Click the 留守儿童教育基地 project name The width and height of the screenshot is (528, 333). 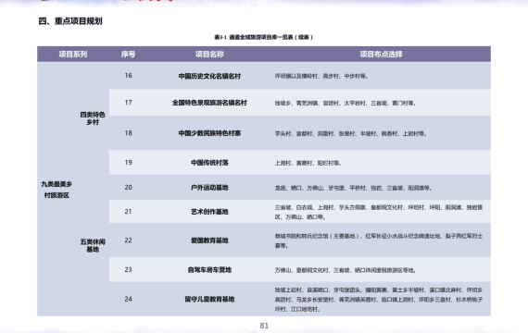pyautogui.click(x=209, y=299)
